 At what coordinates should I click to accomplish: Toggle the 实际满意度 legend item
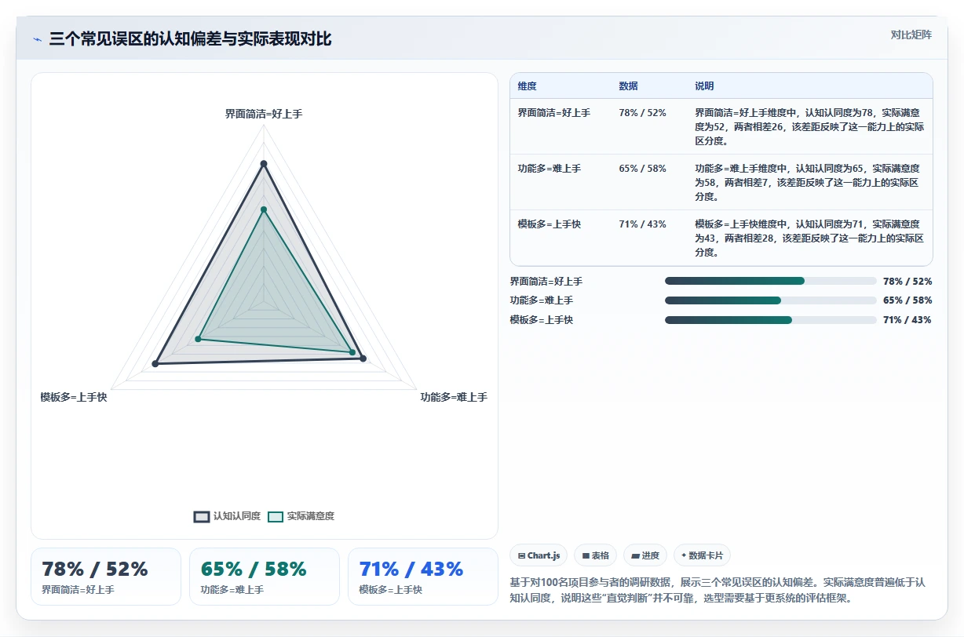301,516
